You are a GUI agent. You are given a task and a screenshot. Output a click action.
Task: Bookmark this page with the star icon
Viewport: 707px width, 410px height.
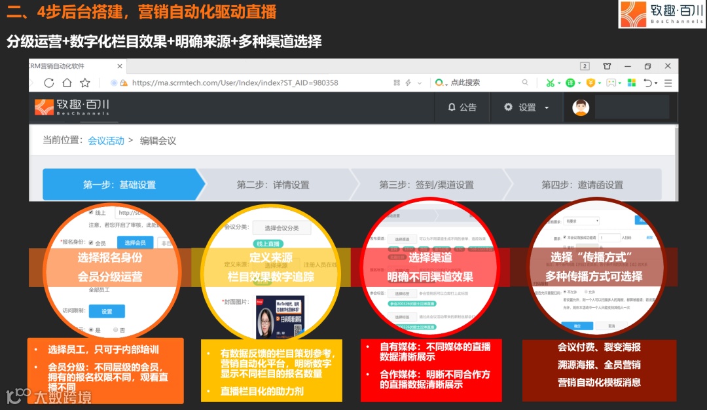point(84,83)
